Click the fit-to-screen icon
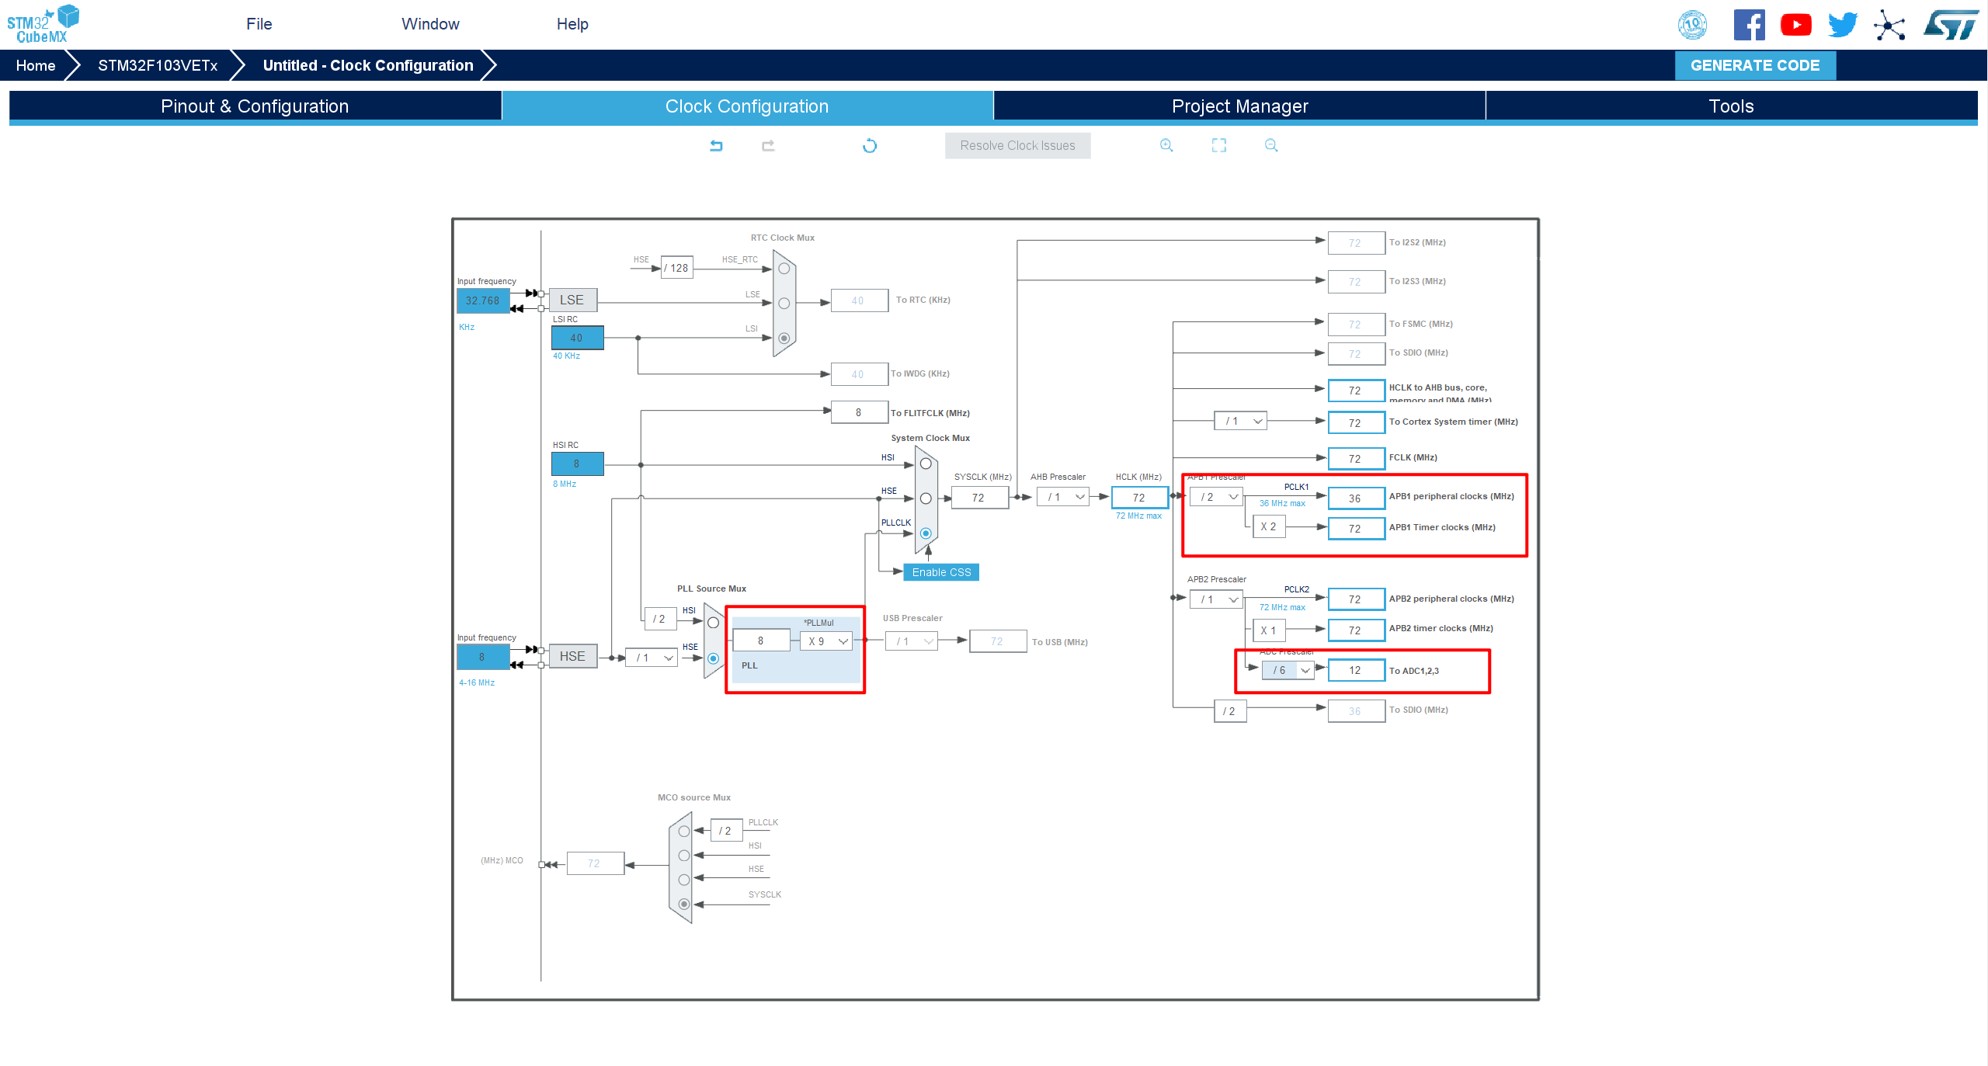1988x1066 pixels. click(1218, 145)
